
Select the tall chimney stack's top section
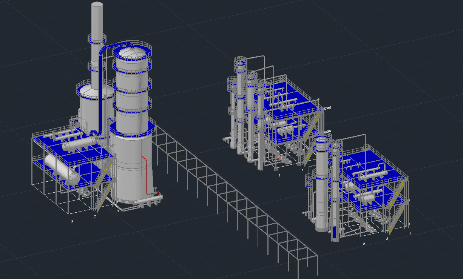[97, 19]
